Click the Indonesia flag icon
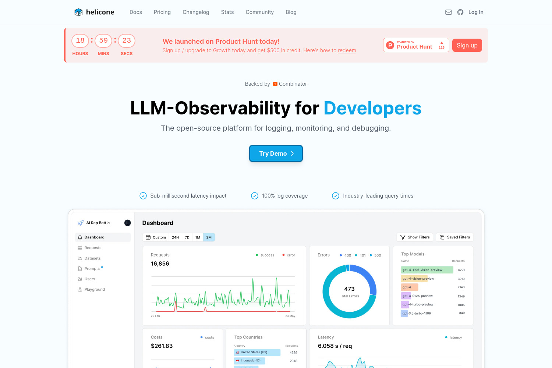 tap(237, 361)
